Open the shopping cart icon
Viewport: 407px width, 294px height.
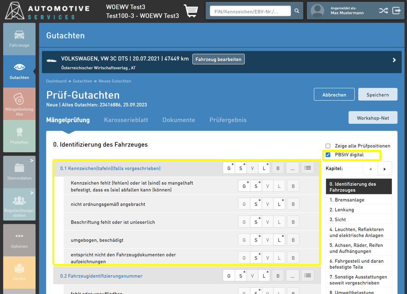pyautogui.click(x=191, y=11)
